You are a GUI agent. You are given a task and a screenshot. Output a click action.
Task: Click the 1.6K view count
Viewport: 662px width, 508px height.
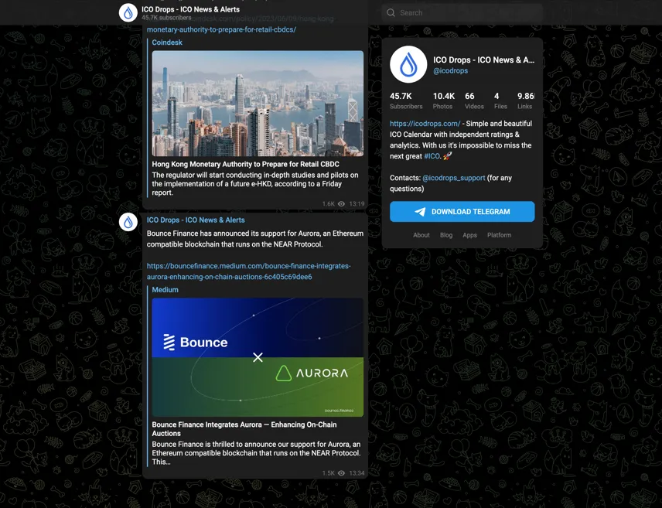[328, 204]
